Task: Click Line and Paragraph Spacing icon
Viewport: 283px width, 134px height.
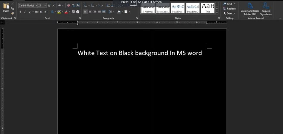Action: point(111,12)
